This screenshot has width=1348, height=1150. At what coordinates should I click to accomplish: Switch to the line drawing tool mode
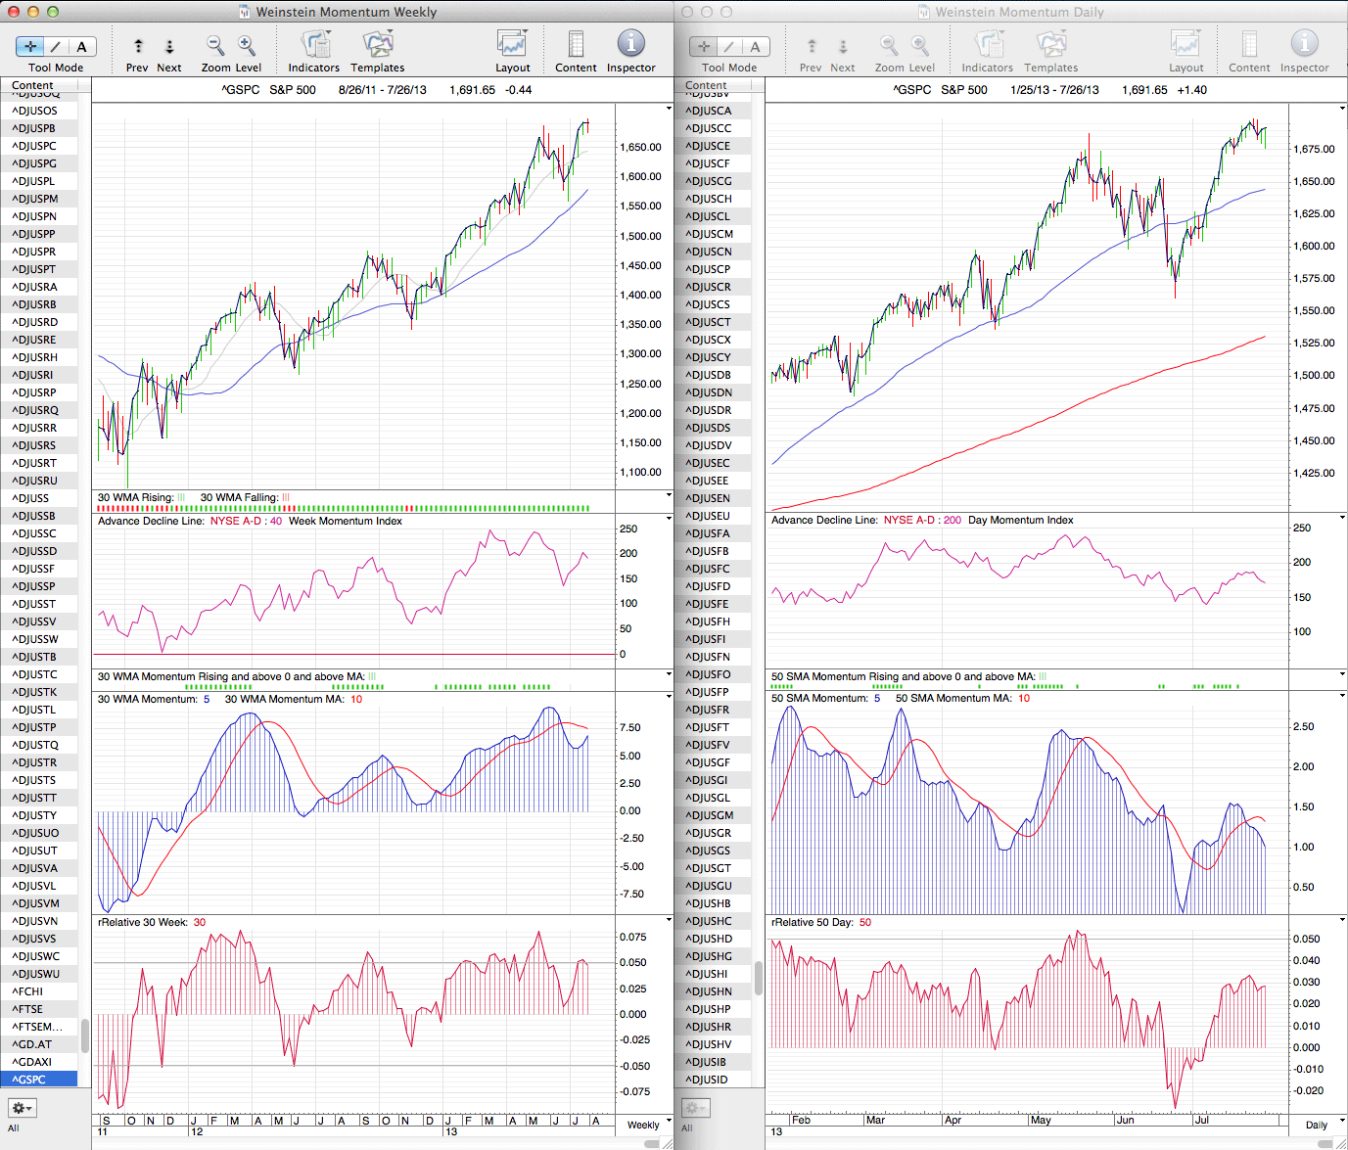click(x=56, y=47)
